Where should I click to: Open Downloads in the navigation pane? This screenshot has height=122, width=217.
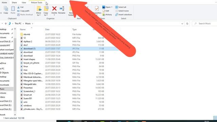pos(4,85)
